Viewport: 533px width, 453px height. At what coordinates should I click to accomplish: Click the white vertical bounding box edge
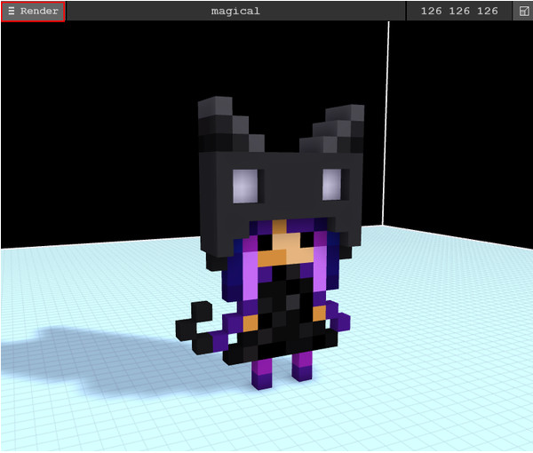click(388, 124)
